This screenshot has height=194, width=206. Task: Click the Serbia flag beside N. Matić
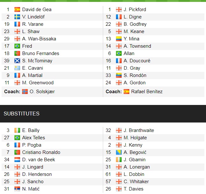17,189
